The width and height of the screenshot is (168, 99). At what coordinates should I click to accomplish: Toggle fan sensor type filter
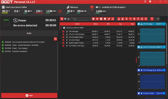point(134,19)
